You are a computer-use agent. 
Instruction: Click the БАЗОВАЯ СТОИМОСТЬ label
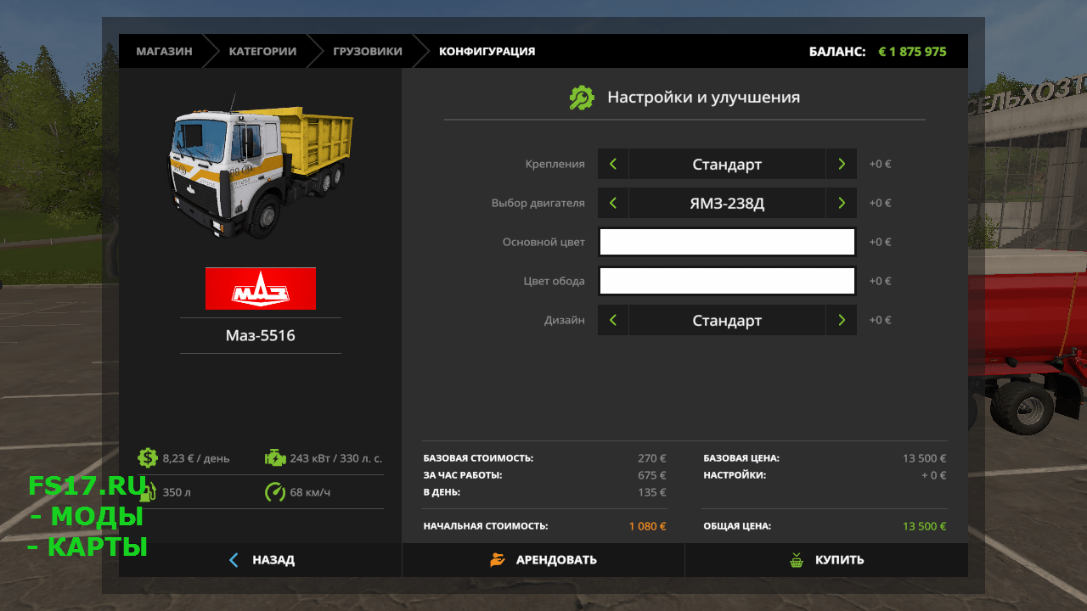pyautogui.click(x=478, y=458)
